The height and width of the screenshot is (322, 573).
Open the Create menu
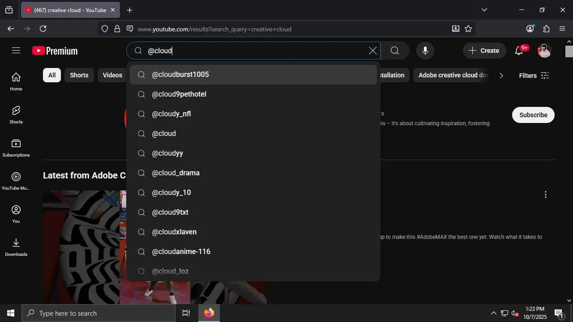[484, 51]
